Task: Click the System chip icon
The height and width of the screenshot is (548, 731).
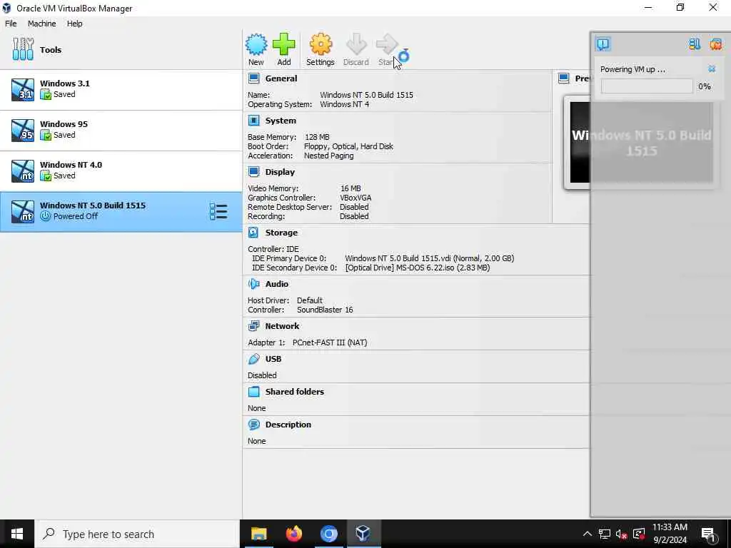Action: (253, 120)
